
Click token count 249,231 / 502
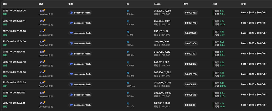click(x=161, y=62)
